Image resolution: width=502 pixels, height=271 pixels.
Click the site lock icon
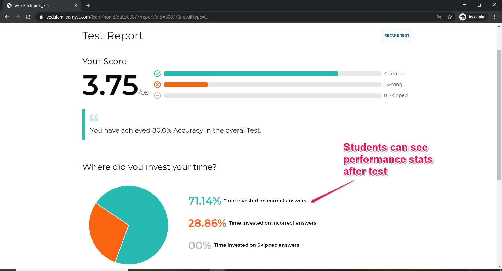point(41,17)
